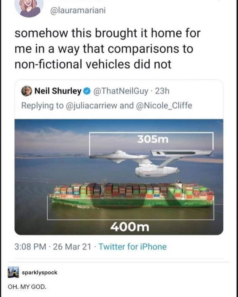Open the @ThatNeilGuy handle
Image resolution: width=238 pixels, height=297 pixels.
pyautogui.click(x=121, y=91)
